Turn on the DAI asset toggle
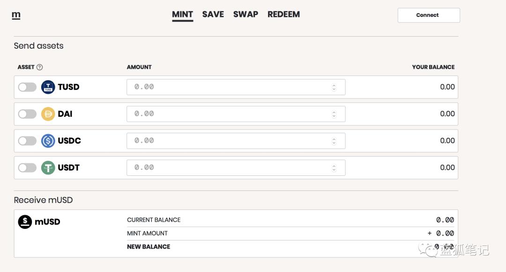Image resolution: width=506 pixels, height=272 pixels. point(27,114)
